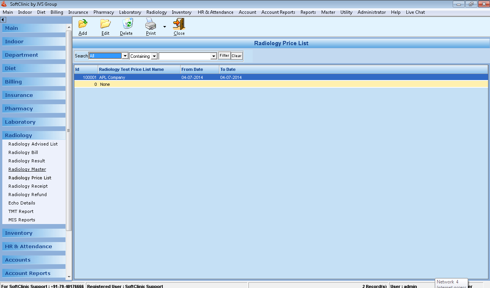Click the Delete recycle bin icon
The height and width of the screenshot is (288, 490).
point(127,24)
